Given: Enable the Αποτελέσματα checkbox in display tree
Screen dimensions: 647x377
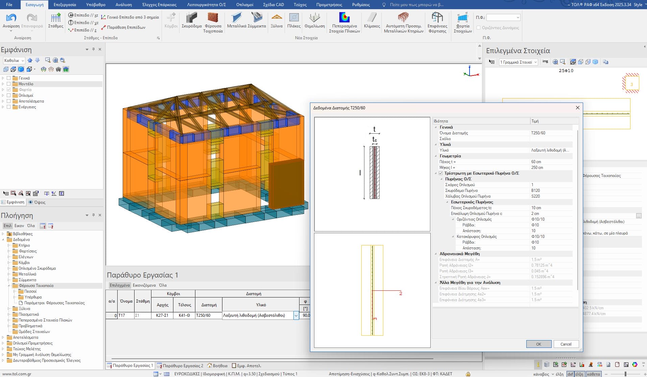Looking at the screenshot, I should point(9,101).
